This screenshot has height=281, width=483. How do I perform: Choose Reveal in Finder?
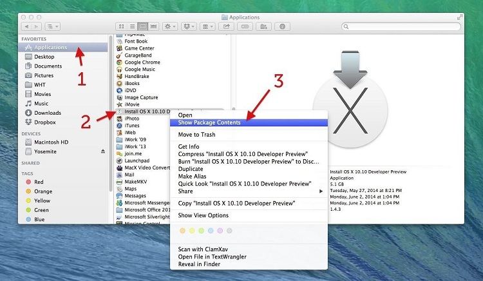pyautogui.click(x=249, y=264)
